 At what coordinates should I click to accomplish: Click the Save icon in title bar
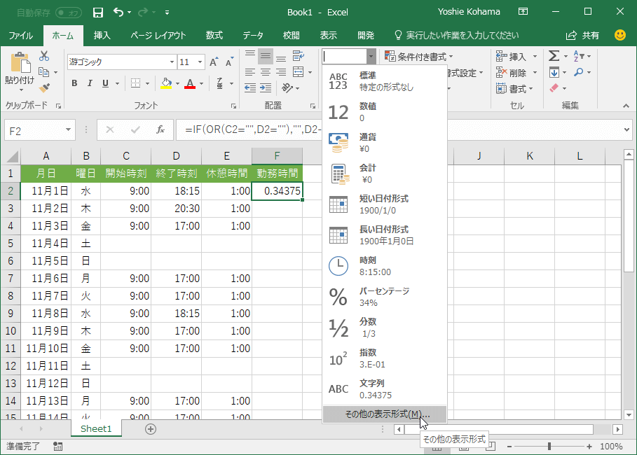98,13
